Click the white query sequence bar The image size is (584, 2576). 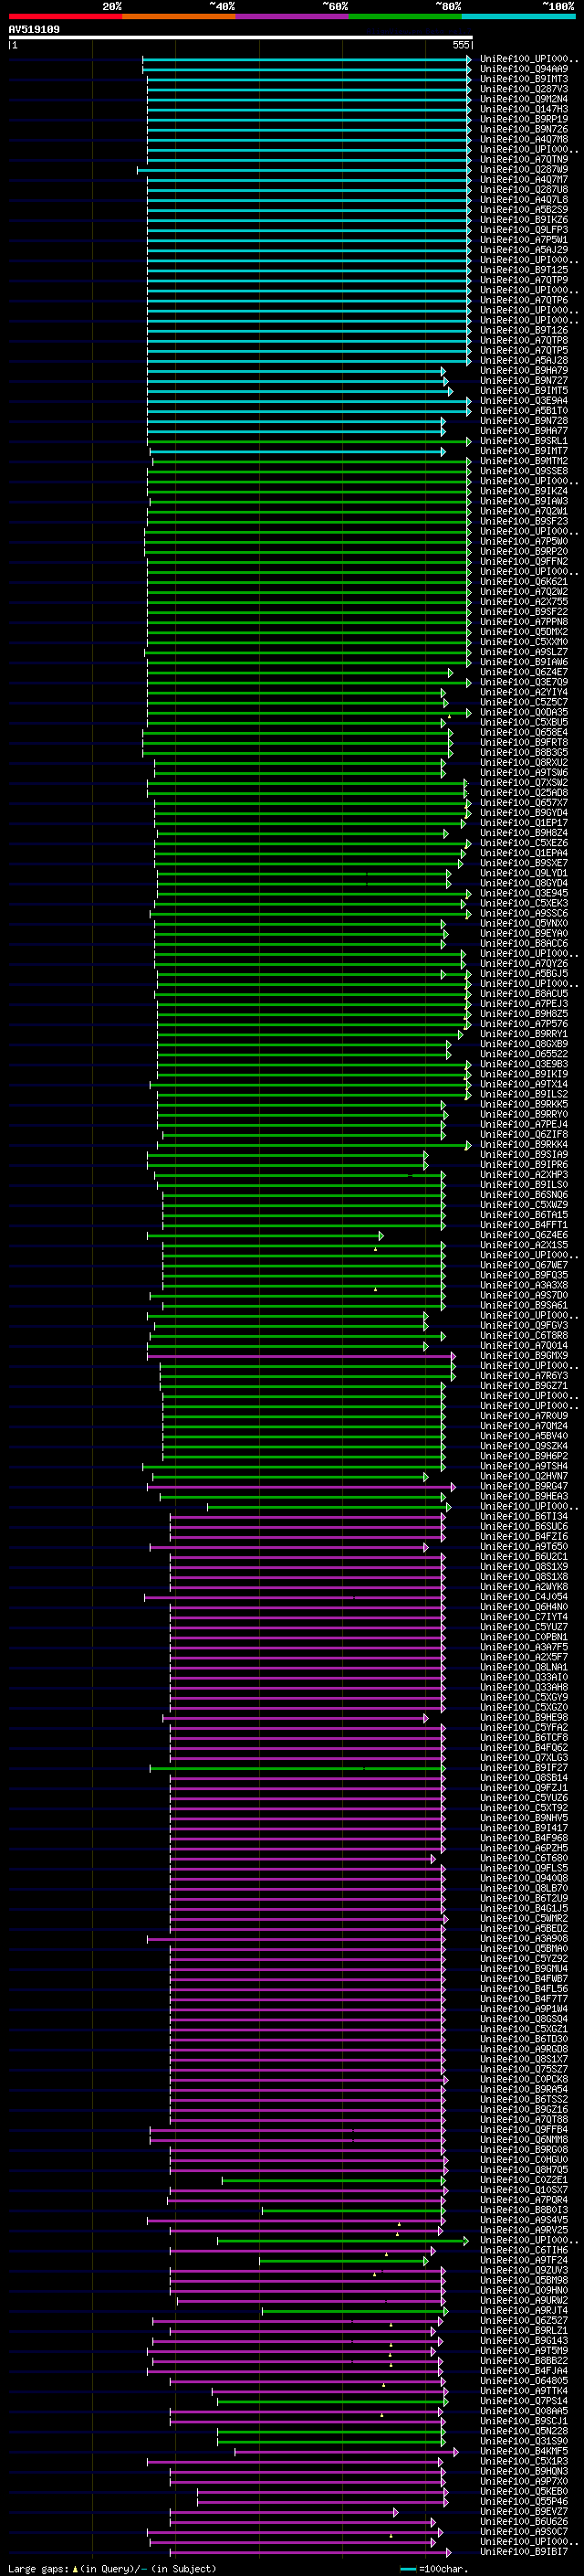coord(241,37)
